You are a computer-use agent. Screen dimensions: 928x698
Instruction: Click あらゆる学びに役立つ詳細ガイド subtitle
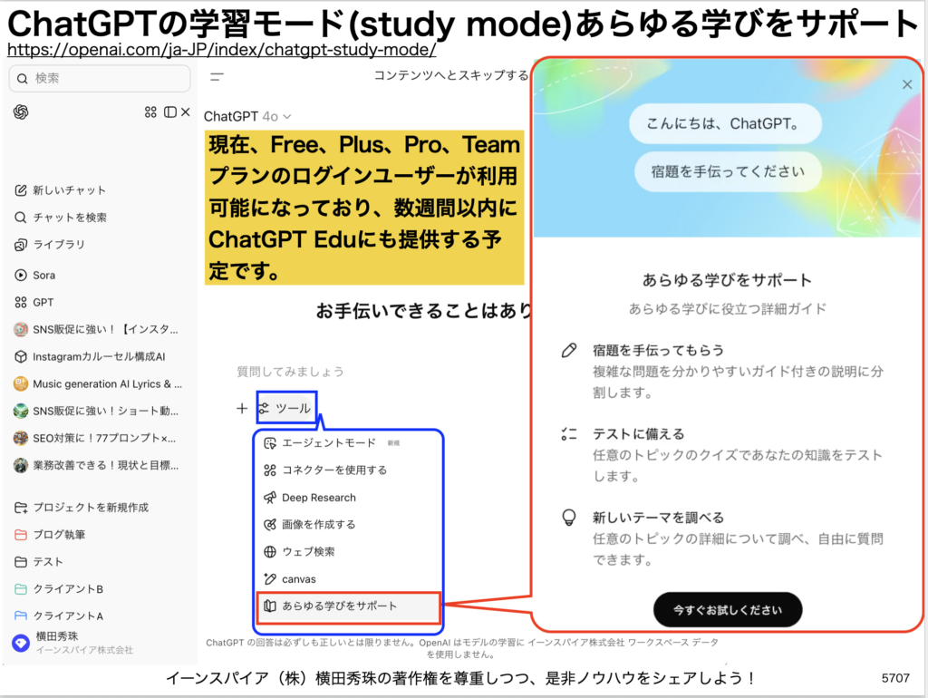click(728, 308)
